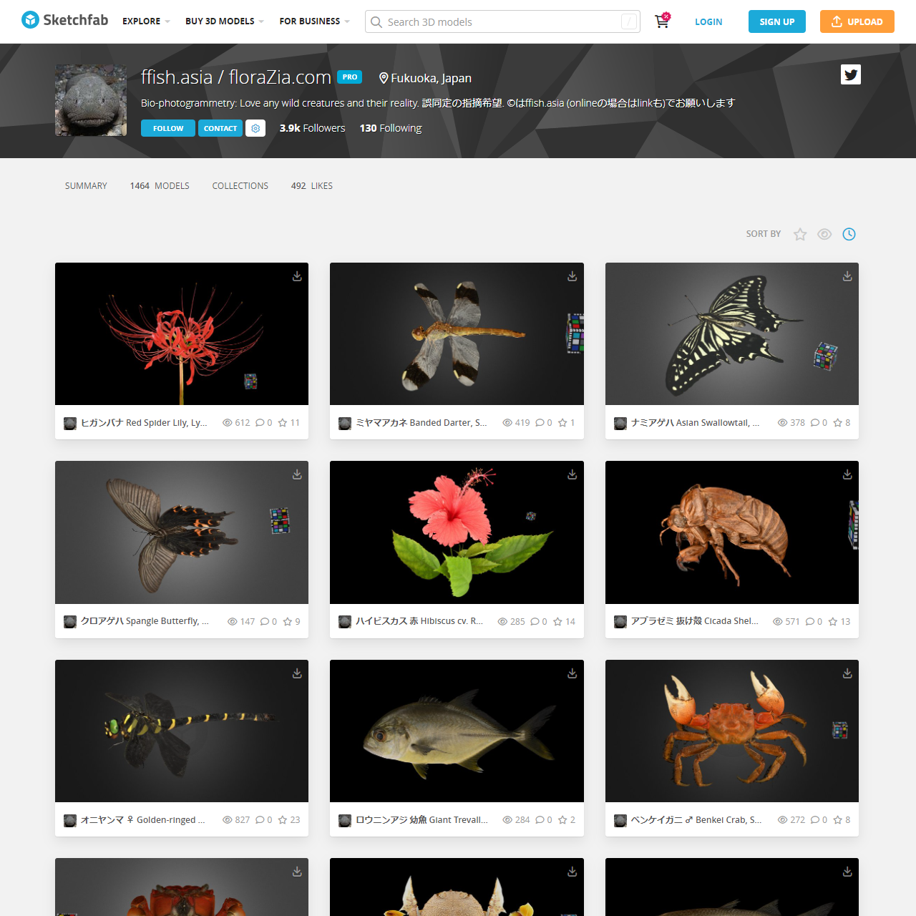Sort models by most recent clock

[x=849, y=234]
